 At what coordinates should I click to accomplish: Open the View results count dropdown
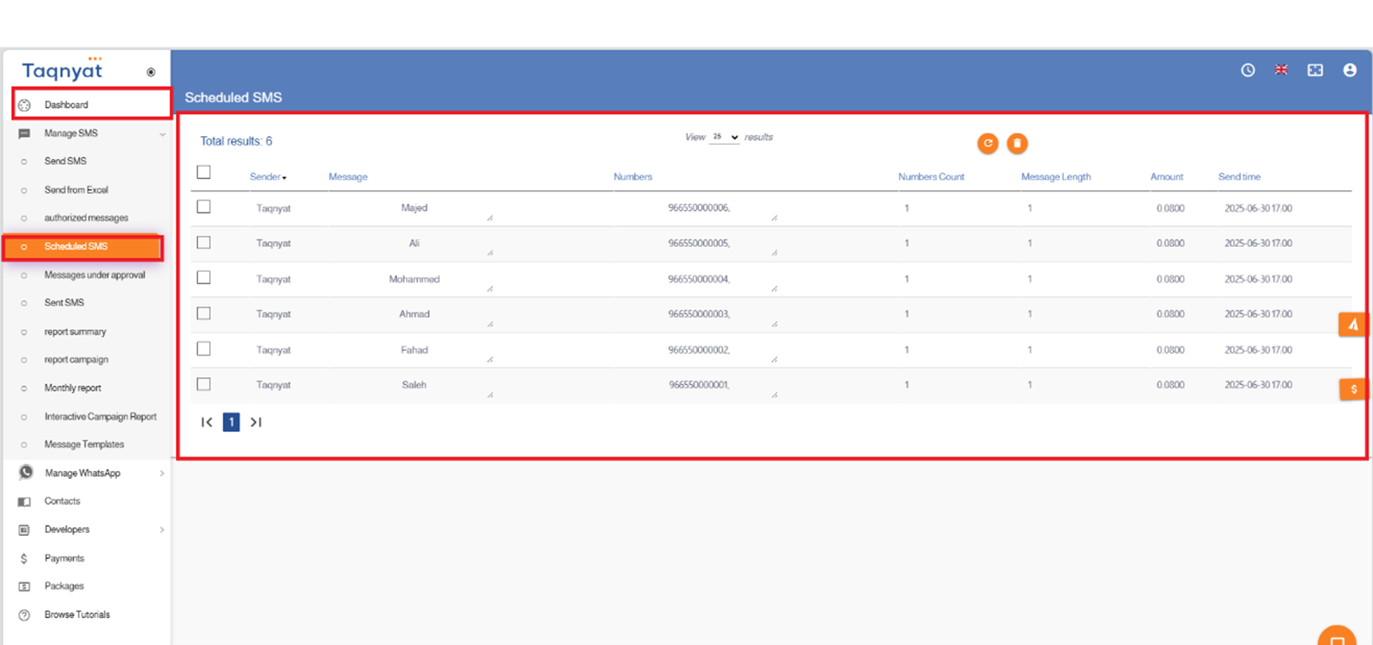pyautogui.click(x=725, y=137)
